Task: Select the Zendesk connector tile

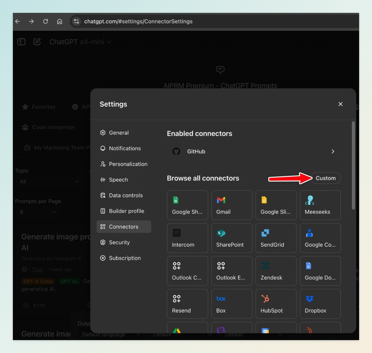Action: click(x=276, y=271)
